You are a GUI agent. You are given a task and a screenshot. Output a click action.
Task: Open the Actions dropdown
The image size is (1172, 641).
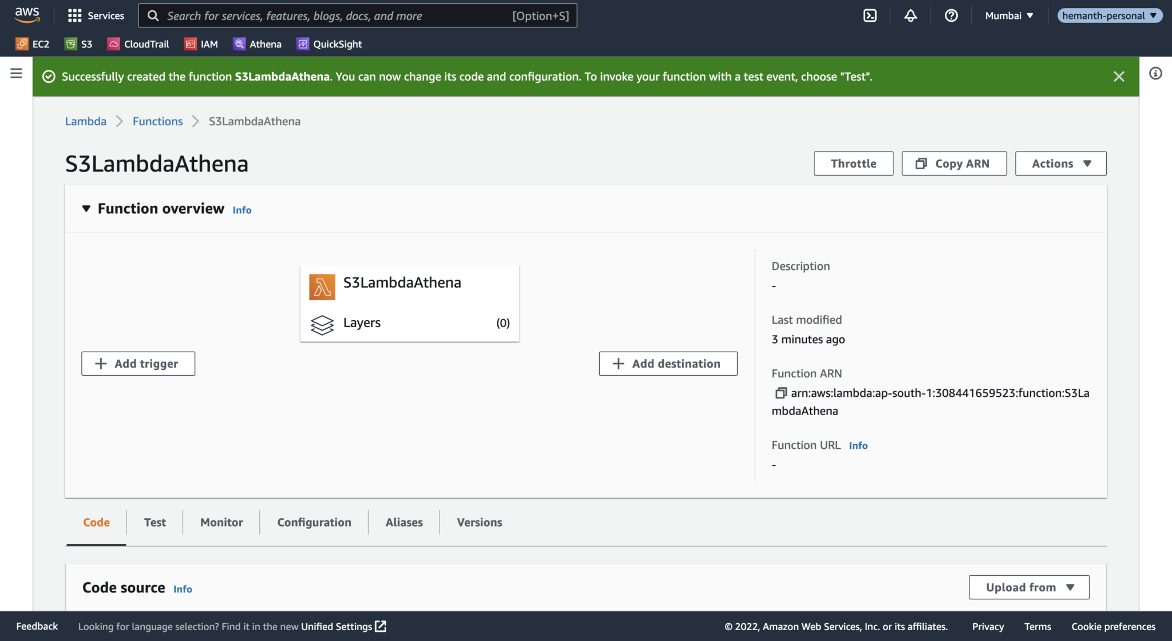(x=1060, y=163)
